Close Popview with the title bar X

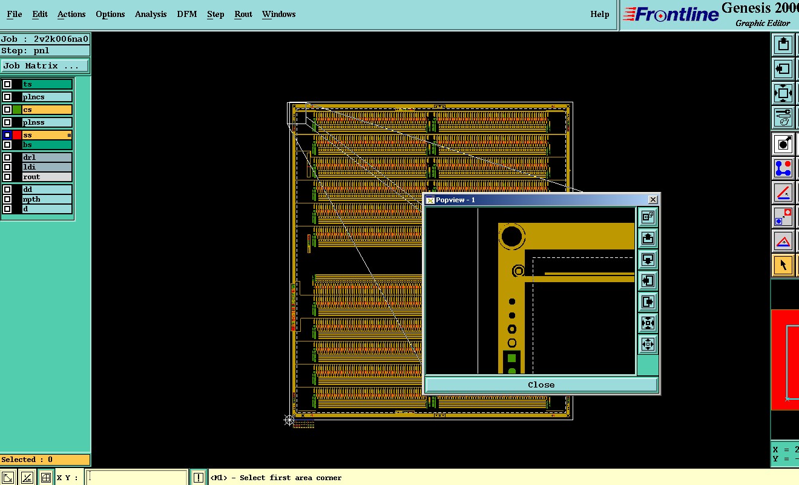[x=653, y=200]
